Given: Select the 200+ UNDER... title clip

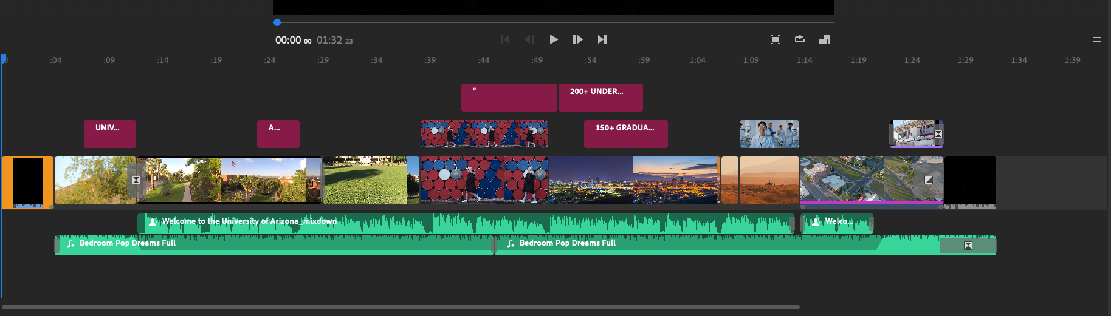Looking at the screenshot, I should tap(600, 98).
